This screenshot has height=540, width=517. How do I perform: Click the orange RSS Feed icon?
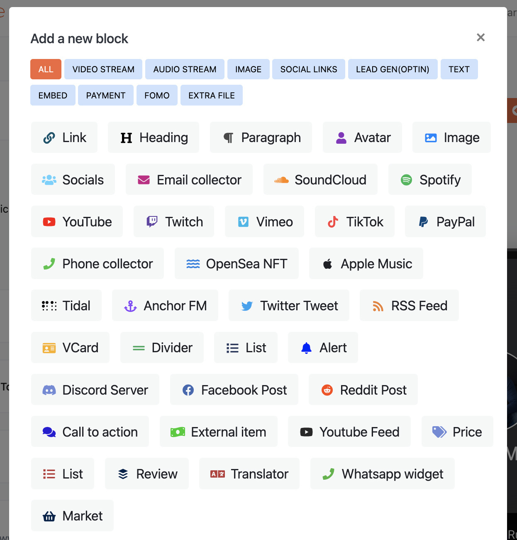378,306
